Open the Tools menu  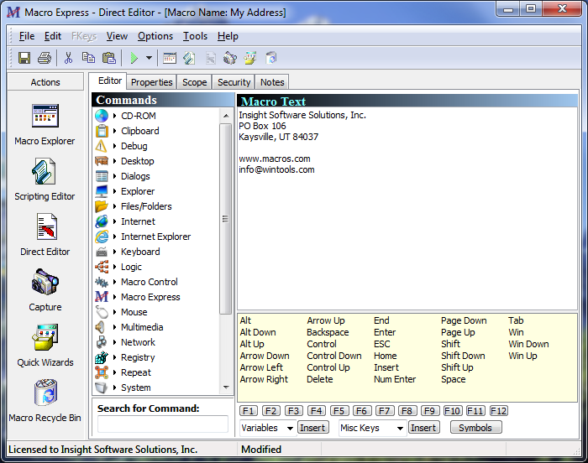pos(195,36)
